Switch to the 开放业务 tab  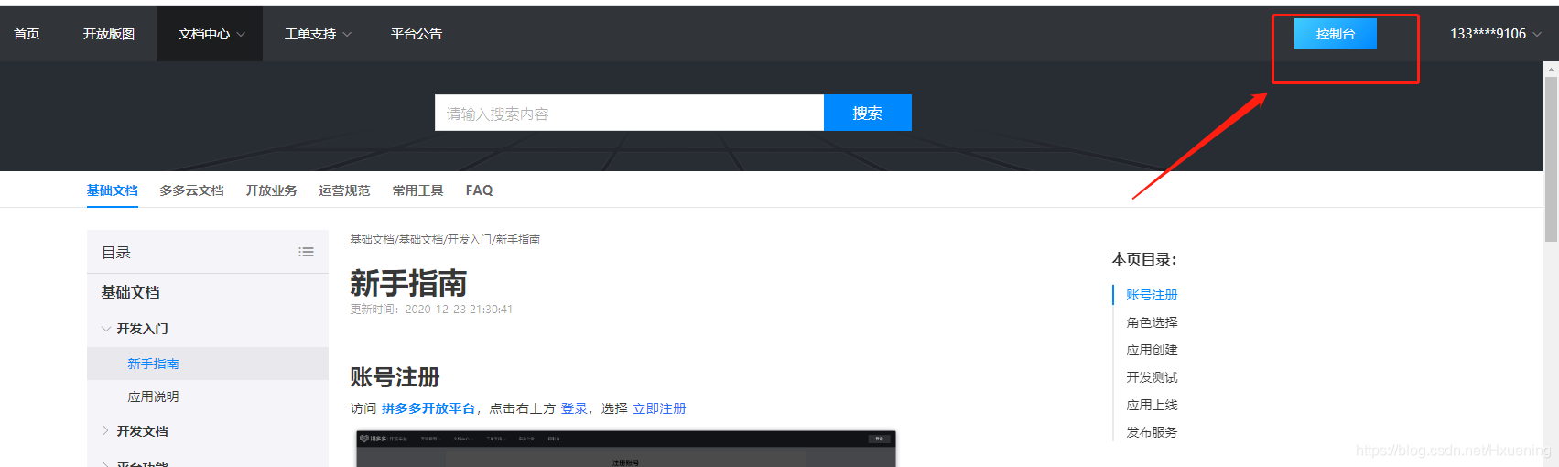tap(272, 190)
